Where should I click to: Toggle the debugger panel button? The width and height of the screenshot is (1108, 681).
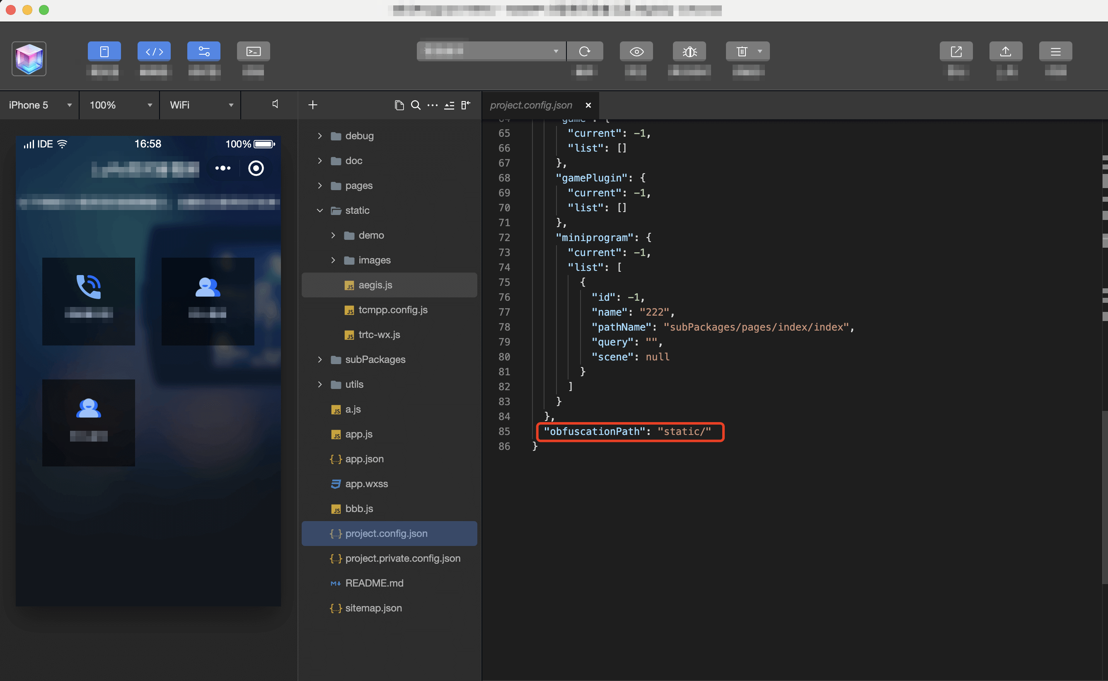tap(203, 51)
